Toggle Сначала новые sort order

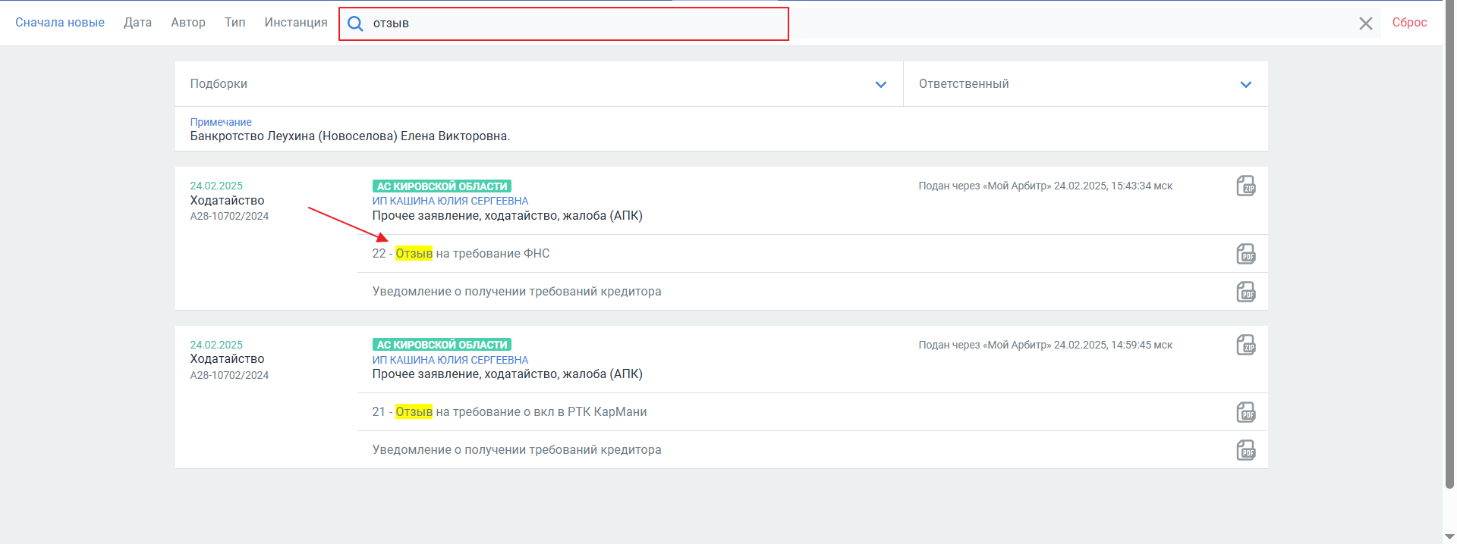[60, 23]
